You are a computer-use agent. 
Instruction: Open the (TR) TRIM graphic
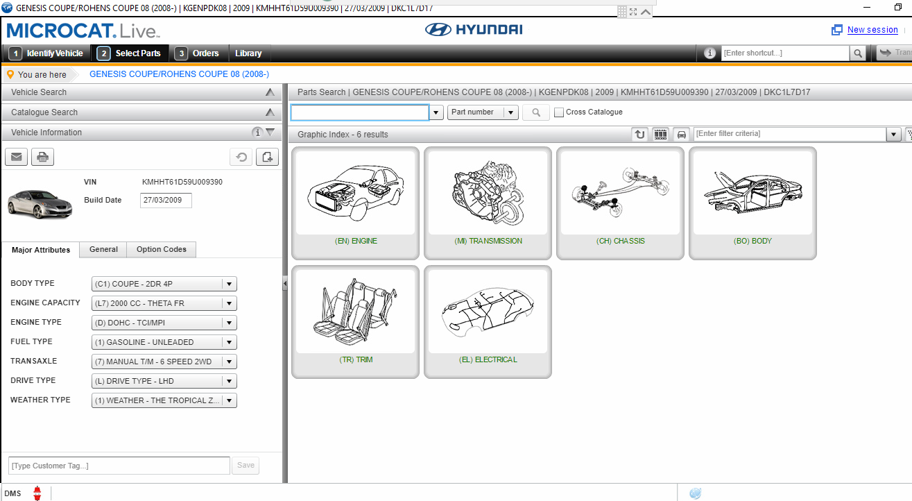[x=356, y=321]
